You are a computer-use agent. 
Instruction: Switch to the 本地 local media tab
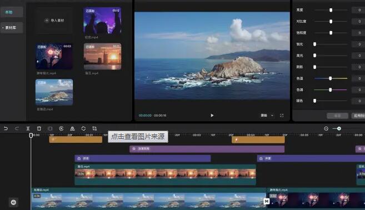12,12
